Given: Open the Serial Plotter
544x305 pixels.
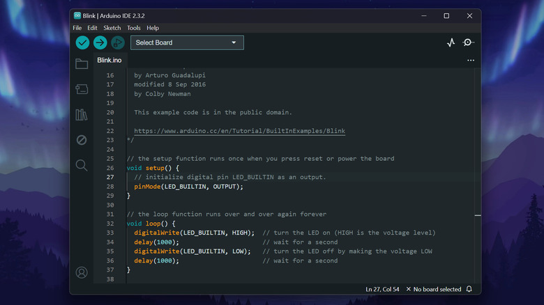Looking at the screenshot, I should 451,42.
